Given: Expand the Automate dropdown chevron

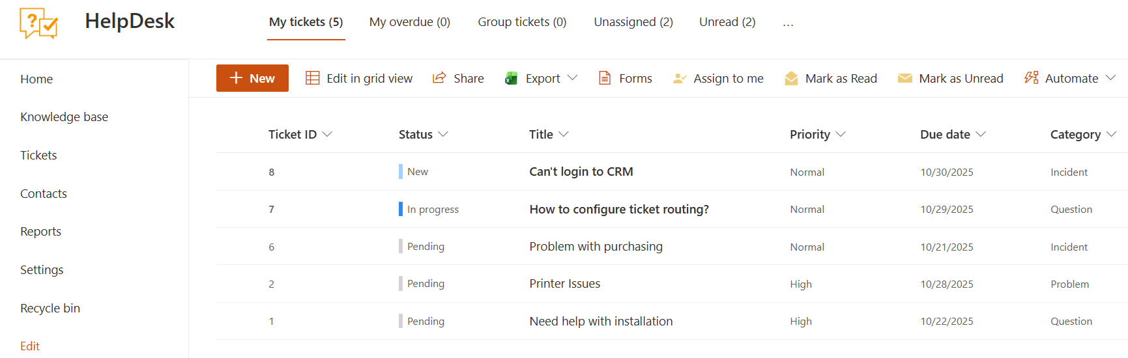Looking at the screenshot, I should coord(1110,78).
